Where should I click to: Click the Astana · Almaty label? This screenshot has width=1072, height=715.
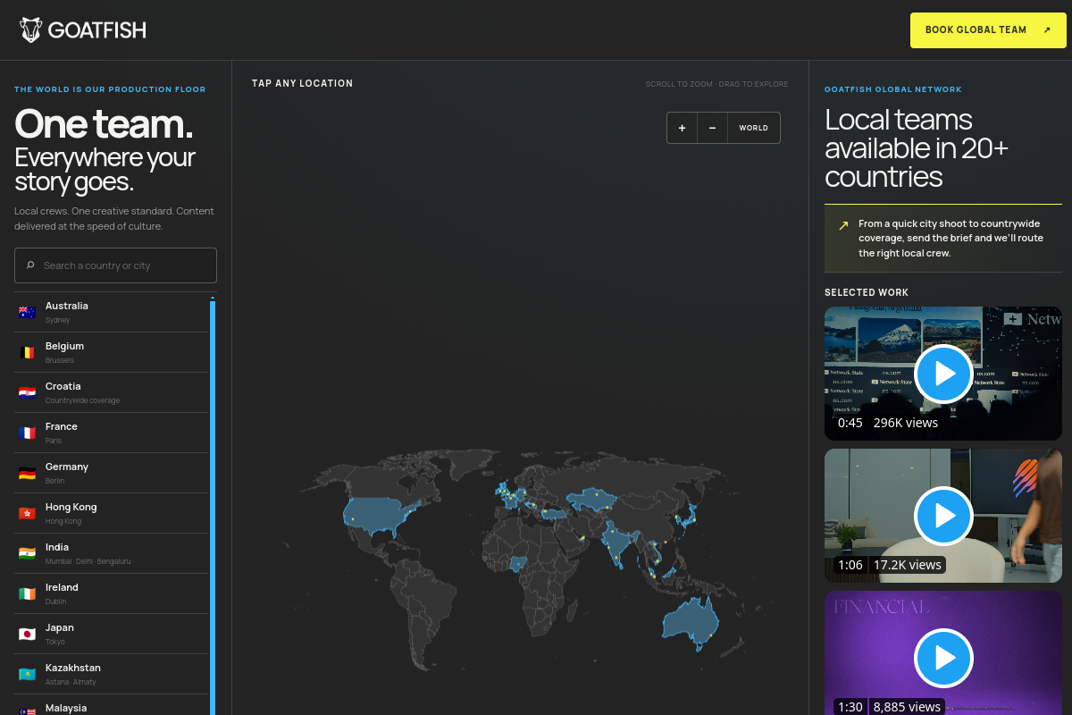tap(71, 682)
